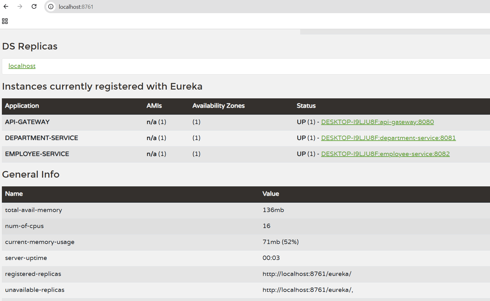
Task: Open the localhost DS replica link
Action: point(22,66)
